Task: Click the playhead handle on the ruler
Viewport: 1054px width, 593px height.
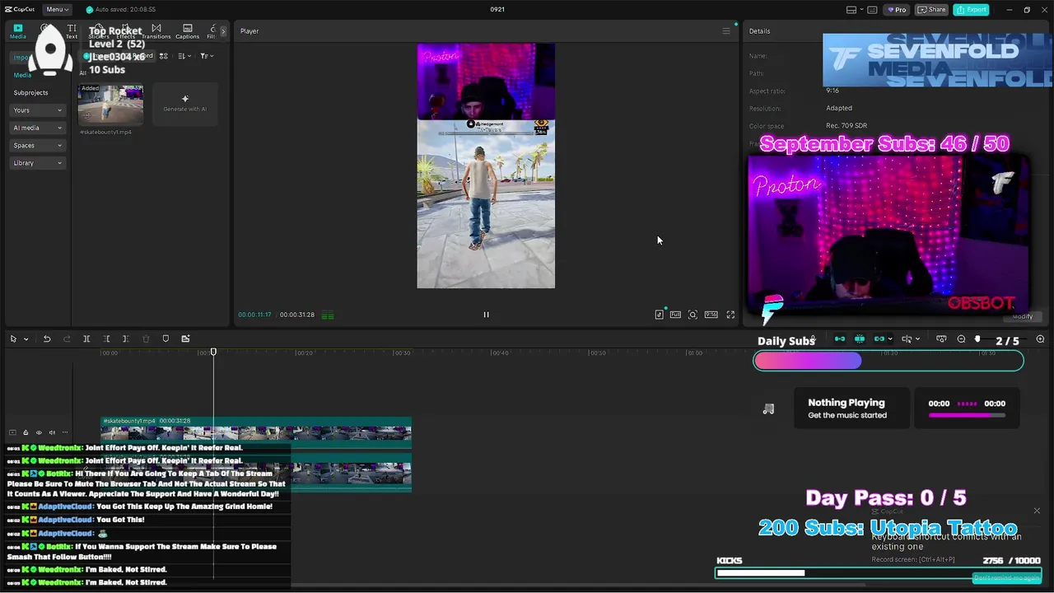Action: pos(213,352)
